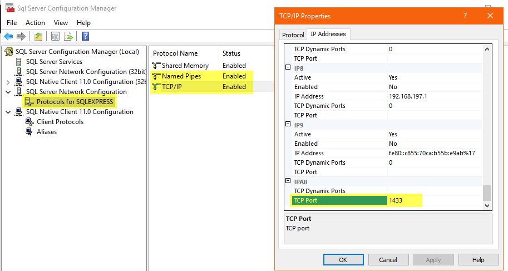Click the Help button in dialog
The width and height of the screenshot is (508, 271).
pyautogui.click(x=478, y=260)
